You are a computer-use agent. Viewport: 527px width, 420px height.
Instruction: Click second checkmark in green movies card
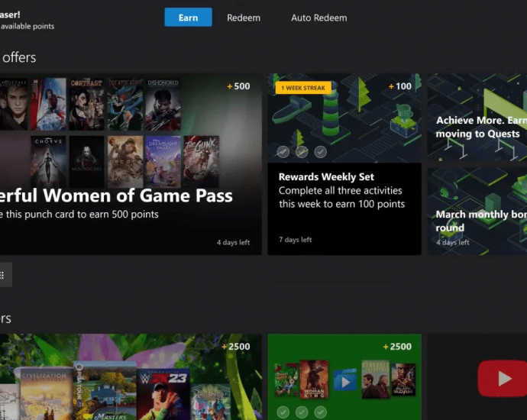[302, 412]
